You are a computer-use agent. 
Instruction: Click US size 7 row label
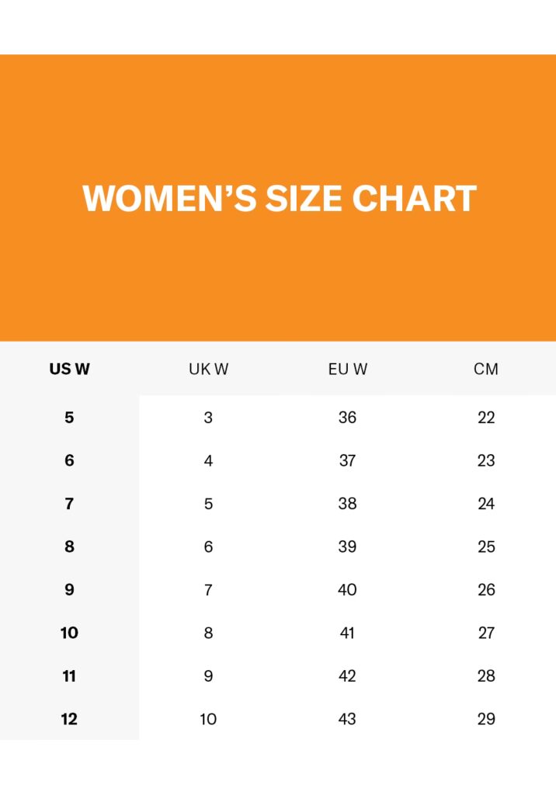point(69,504)
